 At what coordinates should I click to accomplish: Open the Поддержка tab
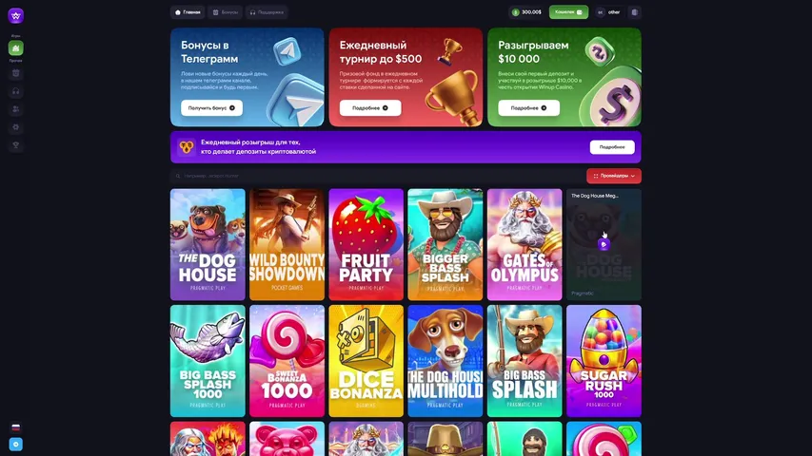pyautogui.click(x=267, y=12)
